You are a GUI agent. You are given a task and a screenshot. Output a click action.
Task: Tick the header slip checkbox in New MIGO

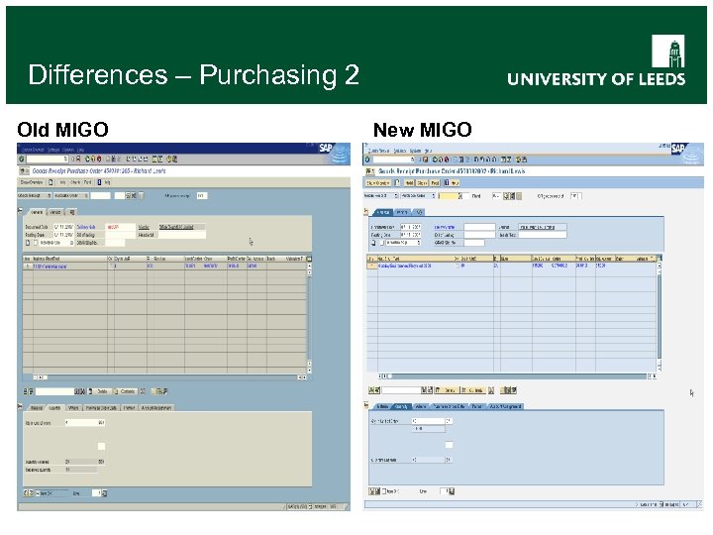click(x=382, y=243)
